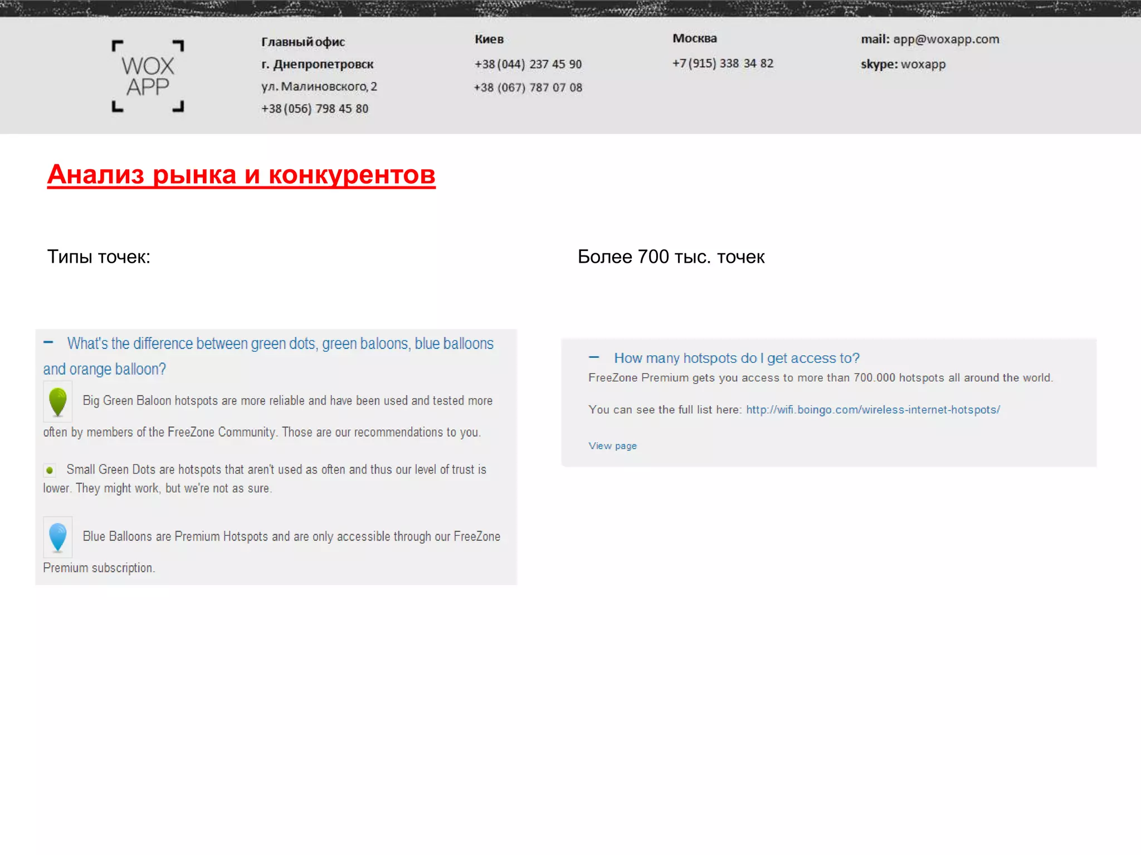Click the Анализ рынка и конкурентов title
Viewport: 1141px width, 855px height.
pos(241,175)
